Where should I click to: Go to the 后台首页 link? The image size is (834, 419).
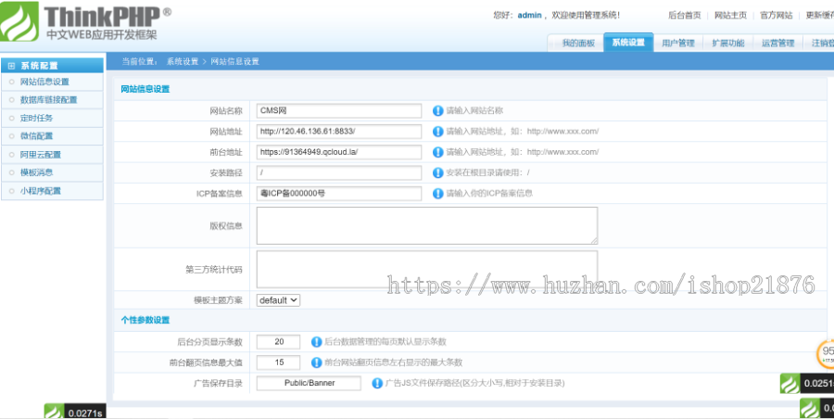685,16
